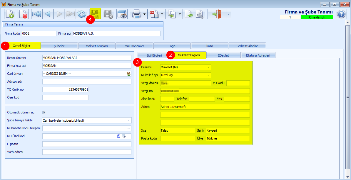Image resolution: width=351 pixels, height=180 pixels.
Task: Open the Logo tab
Action: tap(172, 46)
